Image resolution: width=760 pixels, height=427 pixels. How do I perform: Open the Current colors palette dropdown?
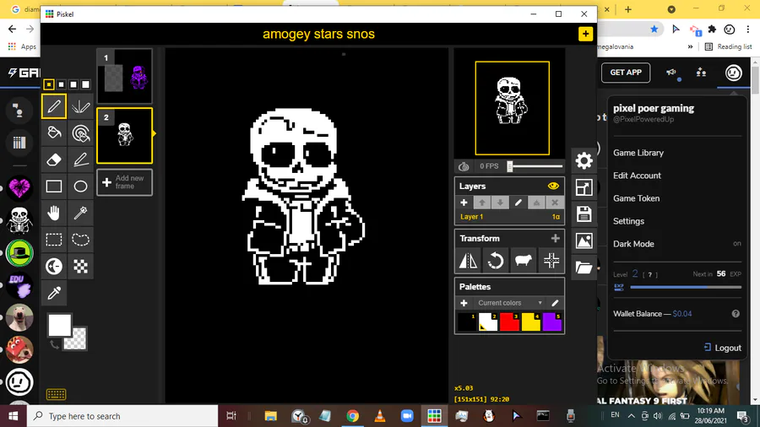[509, 303]
